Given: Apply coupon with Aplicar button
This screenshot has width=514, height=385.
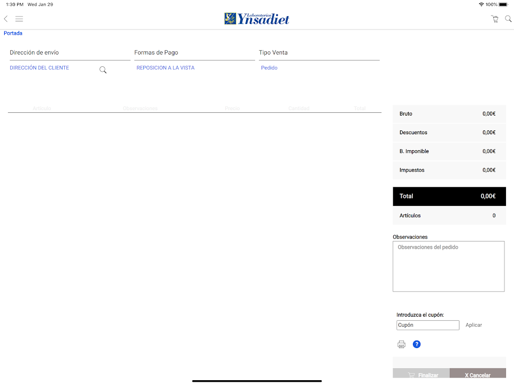Looking at the screenshot, I should point(473,325).
